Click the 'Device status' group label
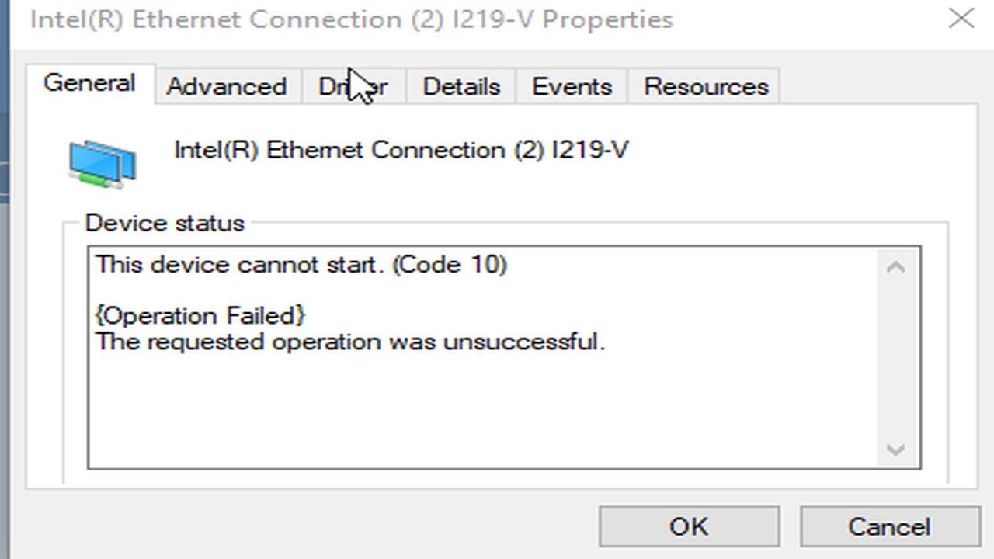 click(x=164, y=223)
